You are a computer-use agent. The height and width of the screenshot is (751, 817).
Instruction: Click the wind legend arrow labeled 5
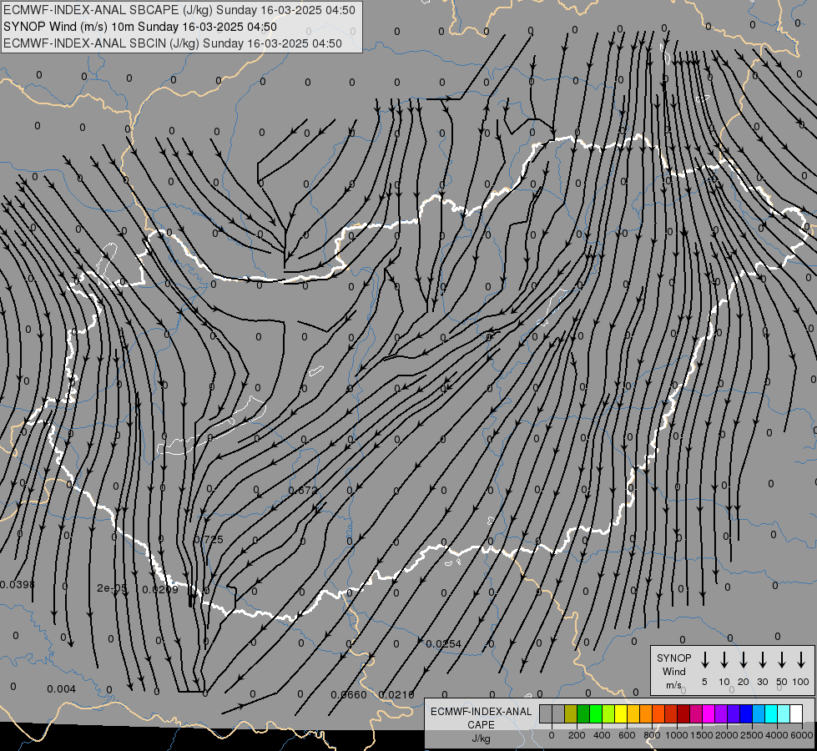[704, 660]
